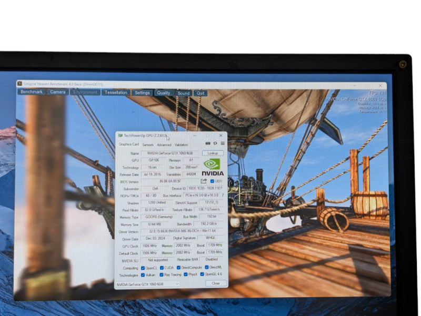Viewport: 421px width, 316px height.
Task: Toggle the Vulkan checkbox
Action: [143, 275]
